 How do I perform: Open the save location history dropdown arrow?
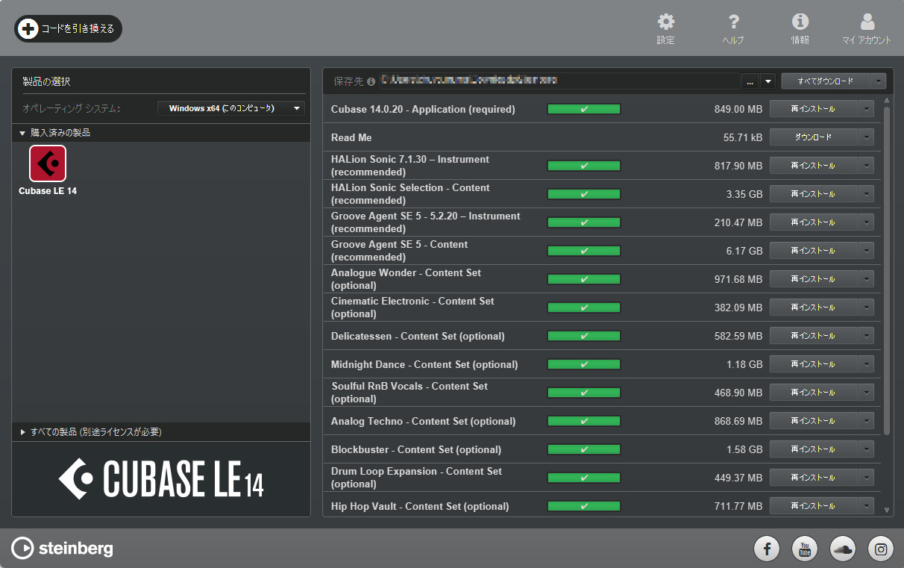768,81
